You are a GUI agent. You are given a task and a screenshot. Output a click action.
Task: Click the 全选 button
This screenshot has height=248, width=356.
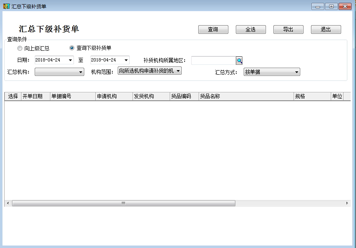pyautogui.click(x=251, y=30)
